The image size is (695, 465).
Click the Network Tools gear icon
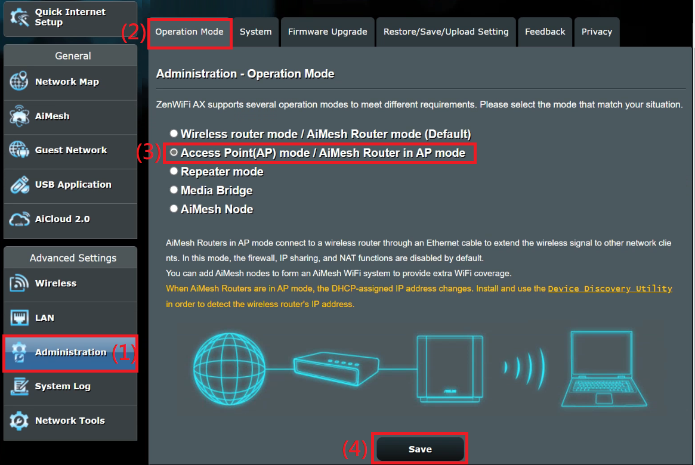tap(19, 421)
